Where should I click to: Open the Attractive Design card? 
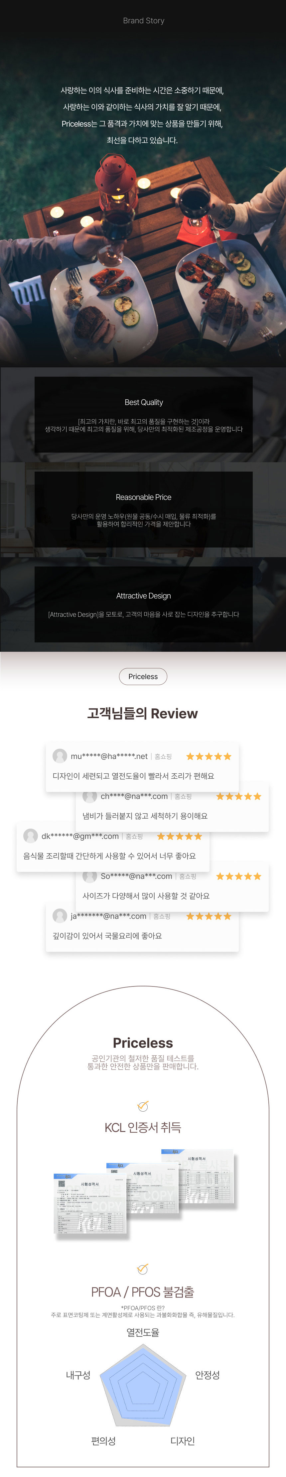pyautogui.click(x=144, y=604)
